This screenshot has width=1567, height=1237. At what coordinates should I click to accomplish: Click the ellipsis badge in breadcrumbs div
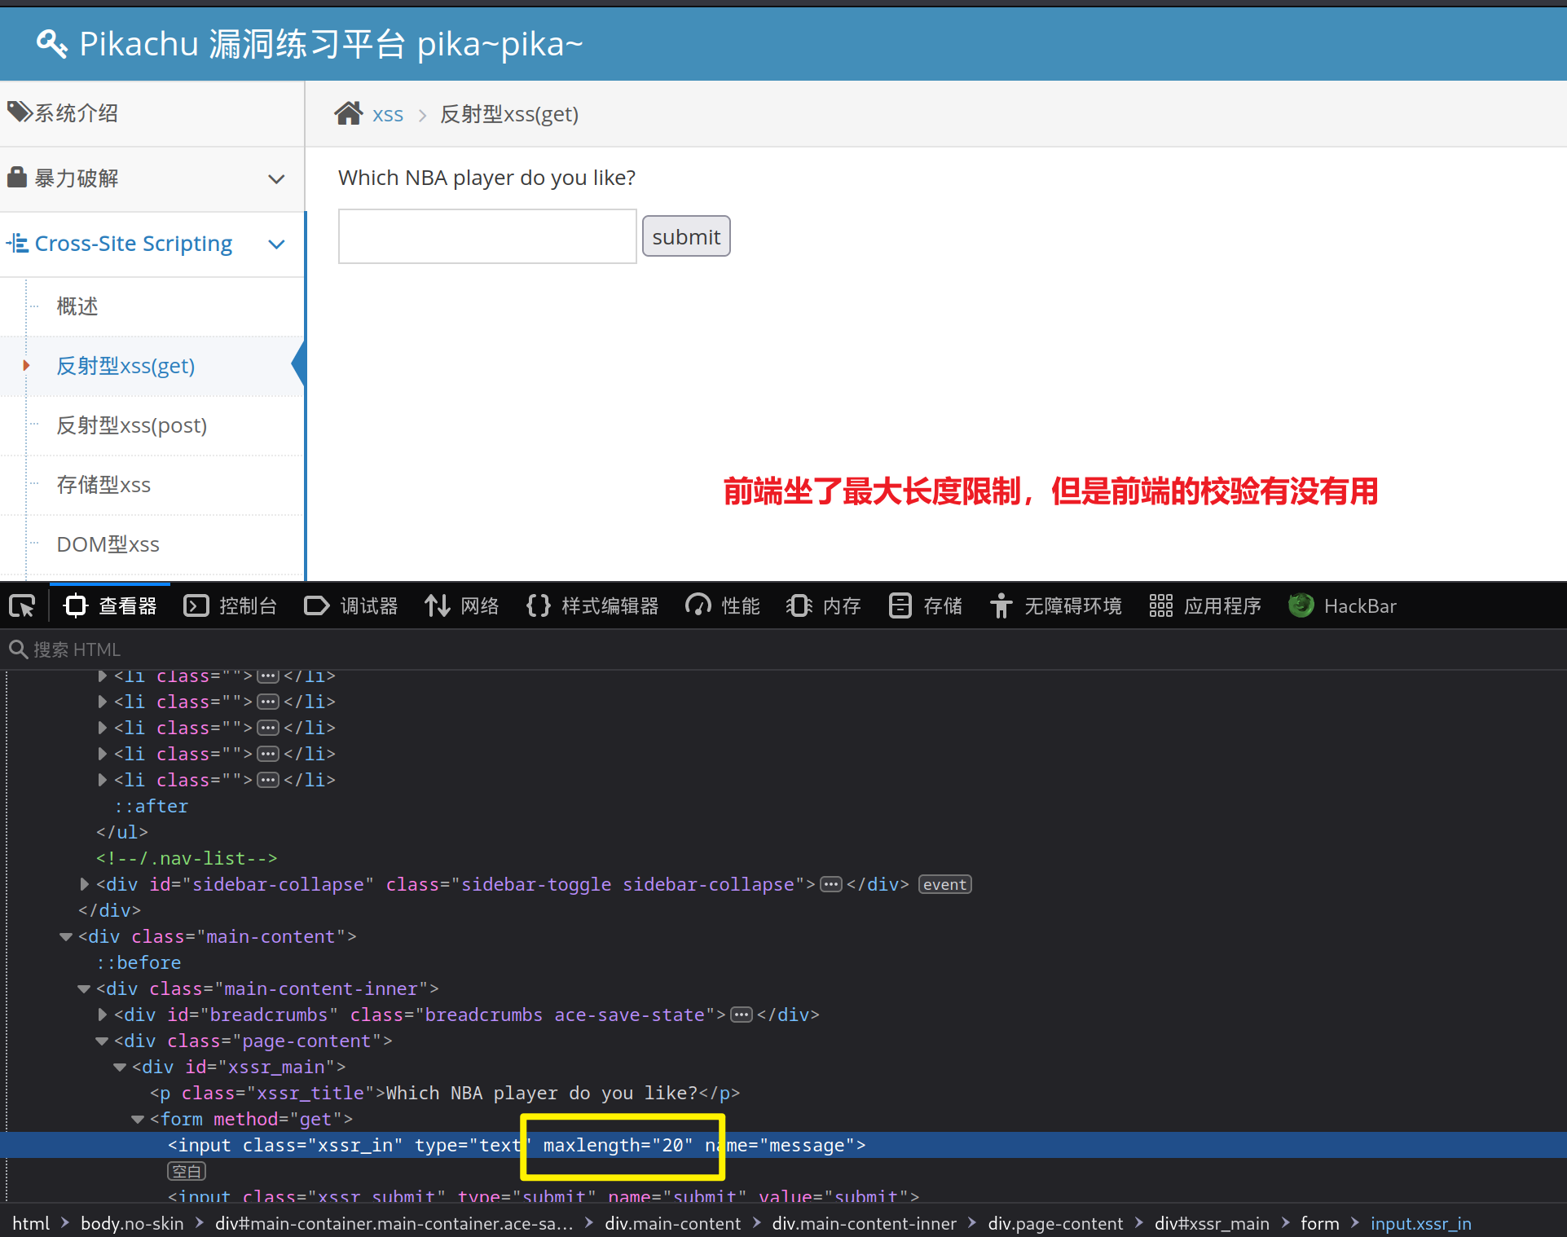[742, 1015]
